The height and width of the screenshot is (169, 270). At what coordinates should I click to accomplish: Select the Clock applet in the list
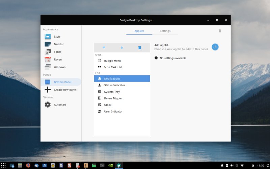click(x=107, y=105)
